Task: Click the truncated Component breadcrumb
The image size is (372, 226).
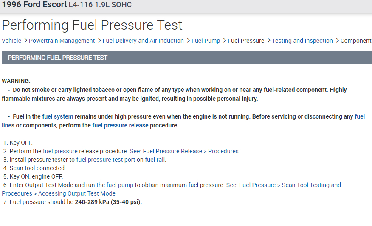Action: point(356,41)
